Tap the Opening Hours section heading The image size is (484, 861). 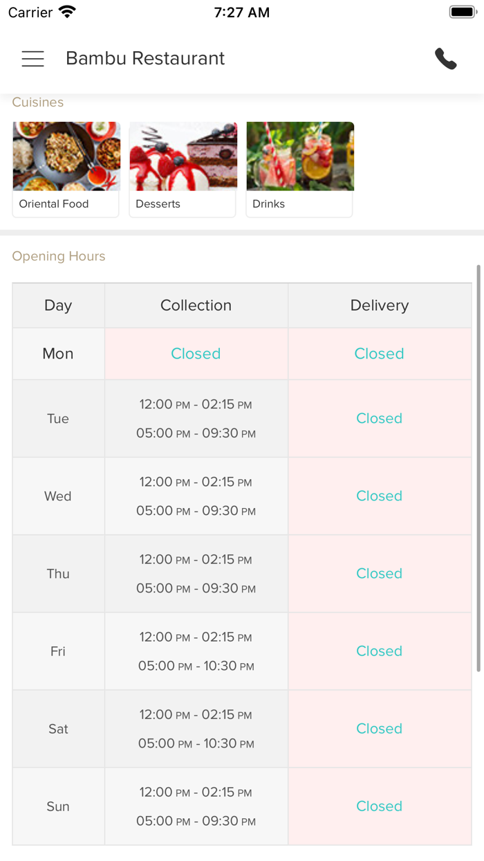(x=59, y=256)
